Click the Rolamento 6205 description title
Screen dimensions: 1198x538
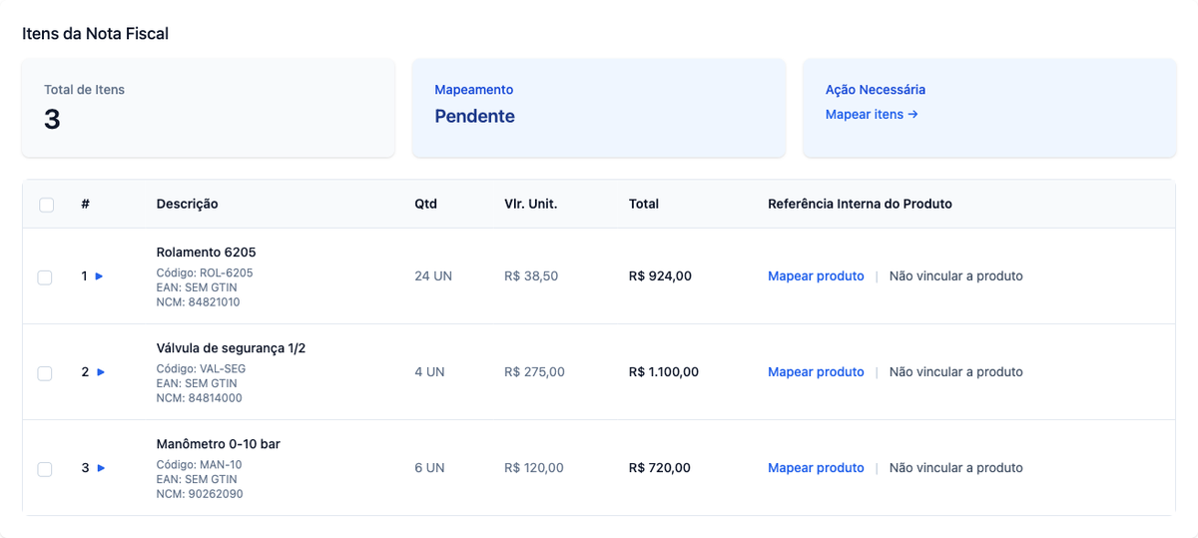(x=206, y=253)
